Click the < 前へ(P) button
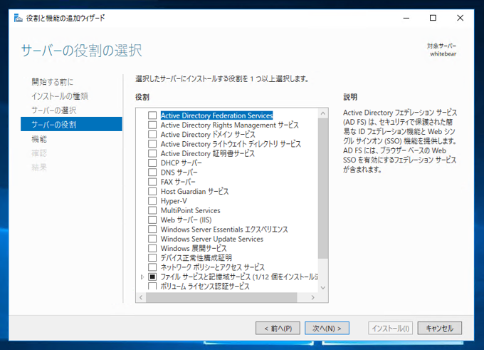484x350 pixels. [278, 328]
